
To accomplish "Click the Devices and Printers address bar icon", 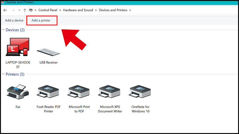I will (31, 10).
